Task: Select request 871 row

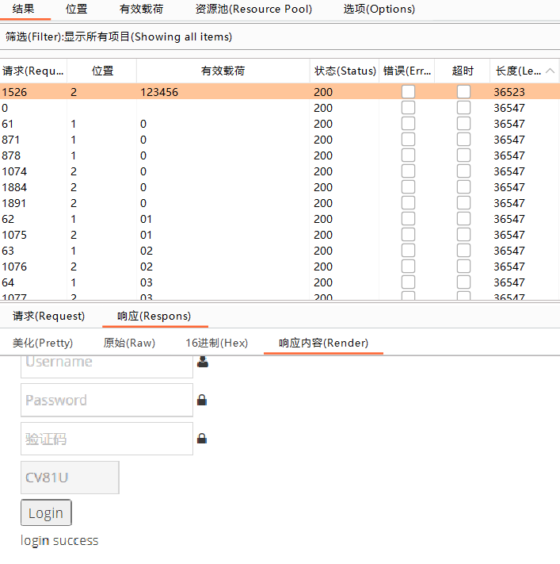Action: 280,139
